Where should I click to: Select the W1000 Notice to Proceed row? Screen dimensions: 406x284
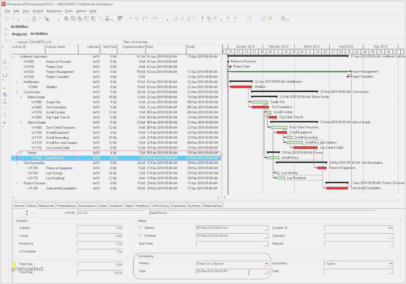116,62
